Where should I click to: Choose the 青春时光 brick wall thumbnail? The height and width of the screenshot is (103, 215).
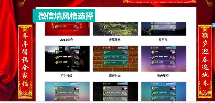tap(115, 59)
